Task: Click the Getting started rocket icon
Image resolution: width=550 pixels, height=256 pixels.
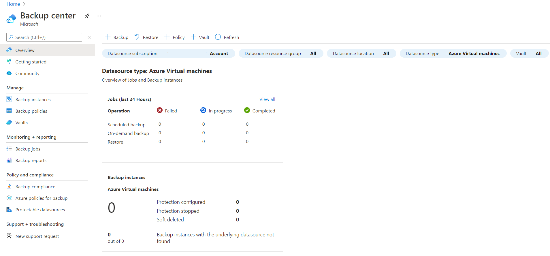Action: click(9, 61)
